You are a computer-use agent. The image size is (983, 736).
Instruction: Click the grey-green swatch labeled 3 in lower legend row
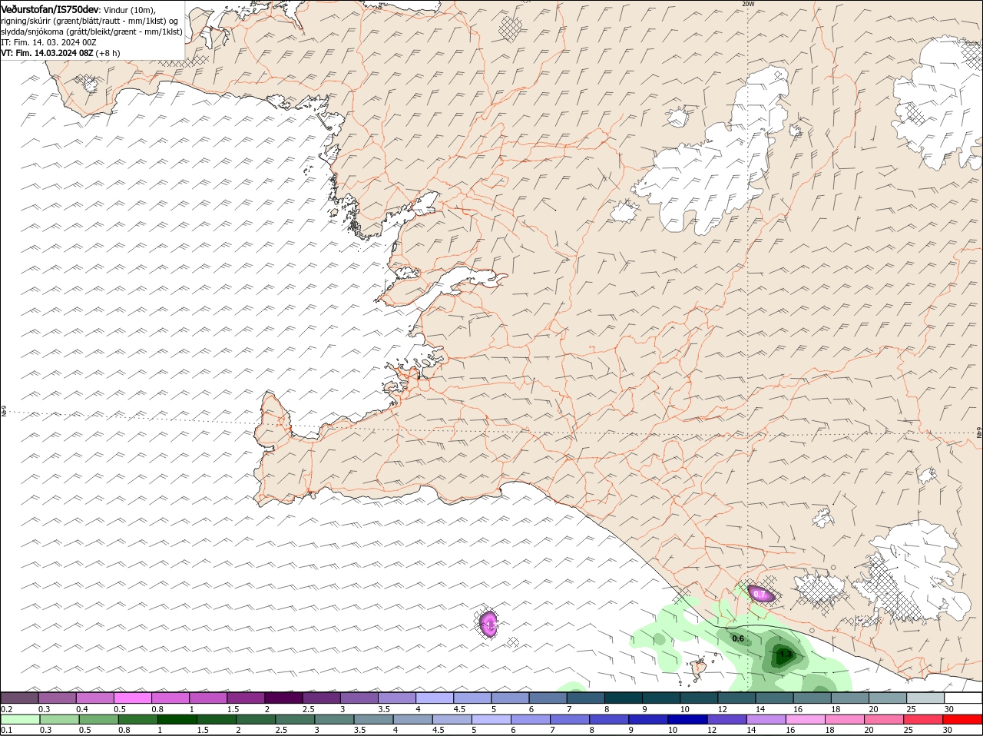click(x=334, y=720)
